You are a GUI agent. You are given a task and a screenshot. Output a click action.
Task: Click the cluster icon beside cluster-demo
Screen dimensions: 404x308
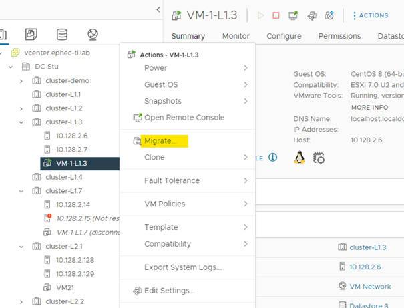(x=37, y=80)
